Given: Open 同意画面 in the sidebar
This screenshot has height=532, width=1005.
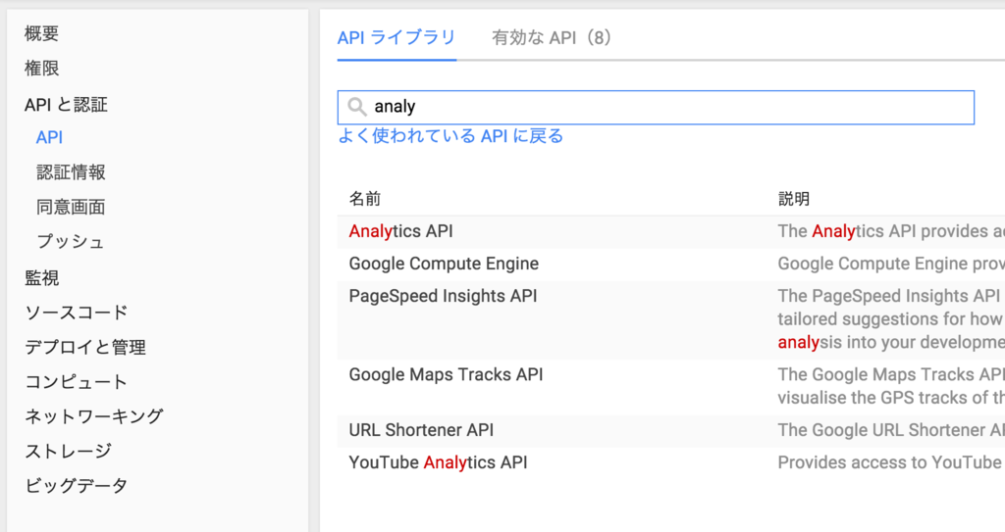Looking at the screenshot, I should [71, 207].
